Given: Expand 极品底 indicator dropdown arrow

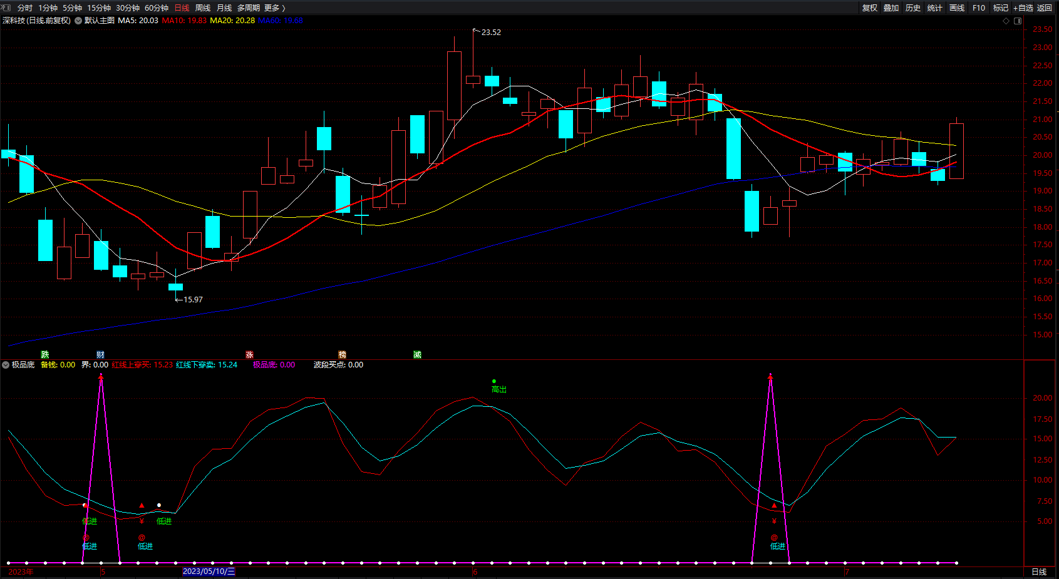Looking at the screenshot, I should (6, 365).
